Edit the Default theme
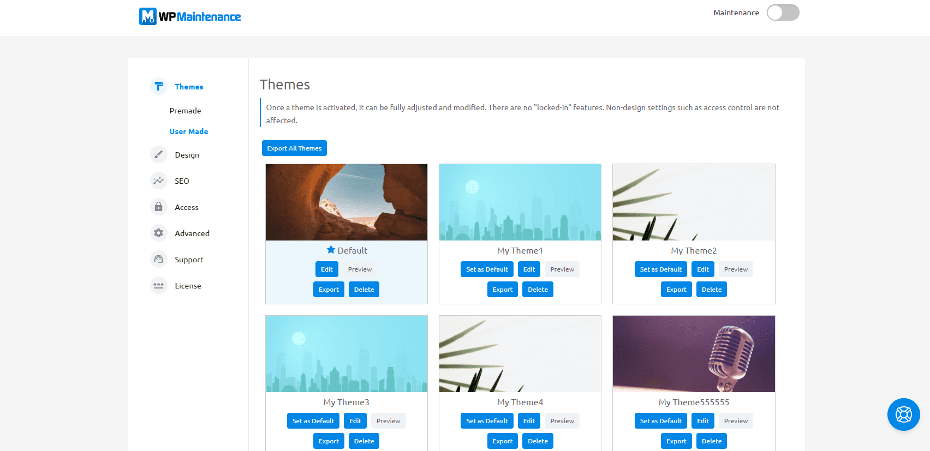Image resolution: width=930 pixels, height=451 pixels. (x=327, y=269)
